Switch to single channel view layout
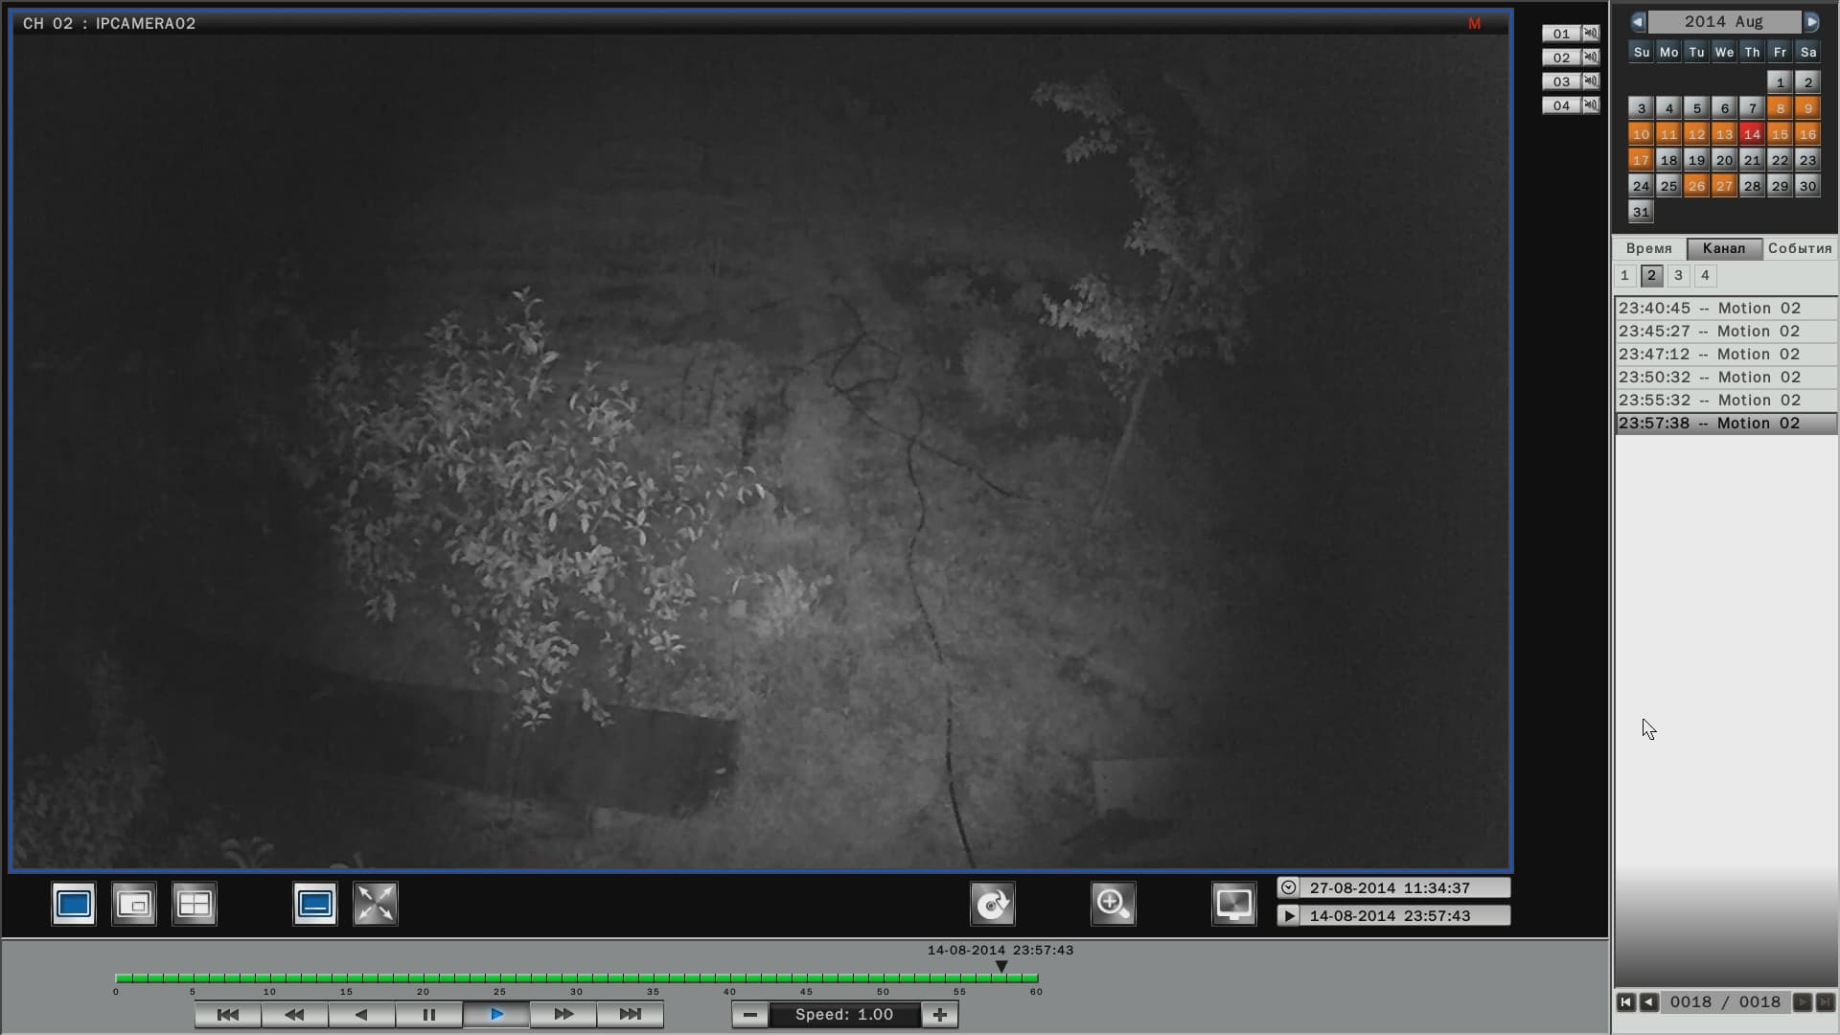The width and height of the screenshot is (1840, 1035). point(74,904)
